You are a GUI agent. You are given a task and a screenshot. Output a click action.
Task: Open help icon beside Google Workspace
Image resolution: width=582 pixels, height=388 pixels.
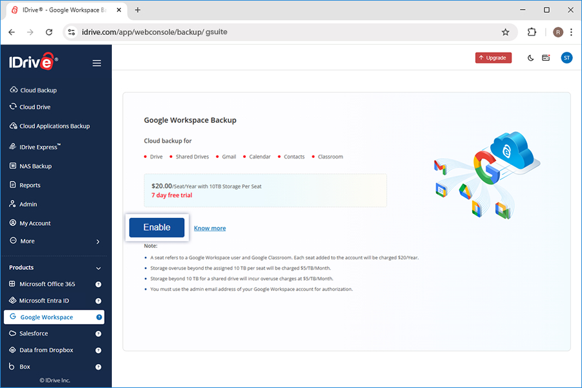(99, 317)
